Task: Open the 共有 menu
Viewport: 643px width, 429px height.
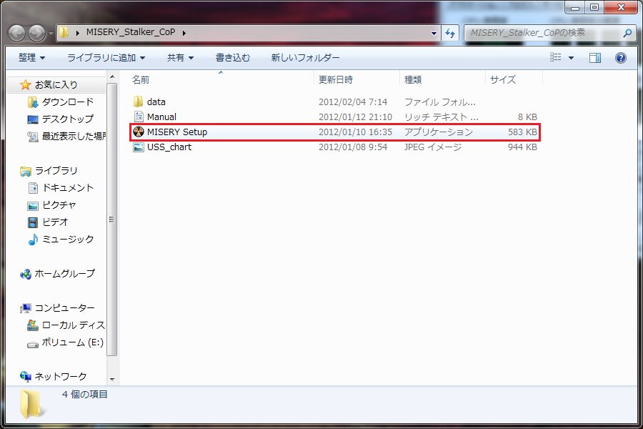Action: coord(181,57)
